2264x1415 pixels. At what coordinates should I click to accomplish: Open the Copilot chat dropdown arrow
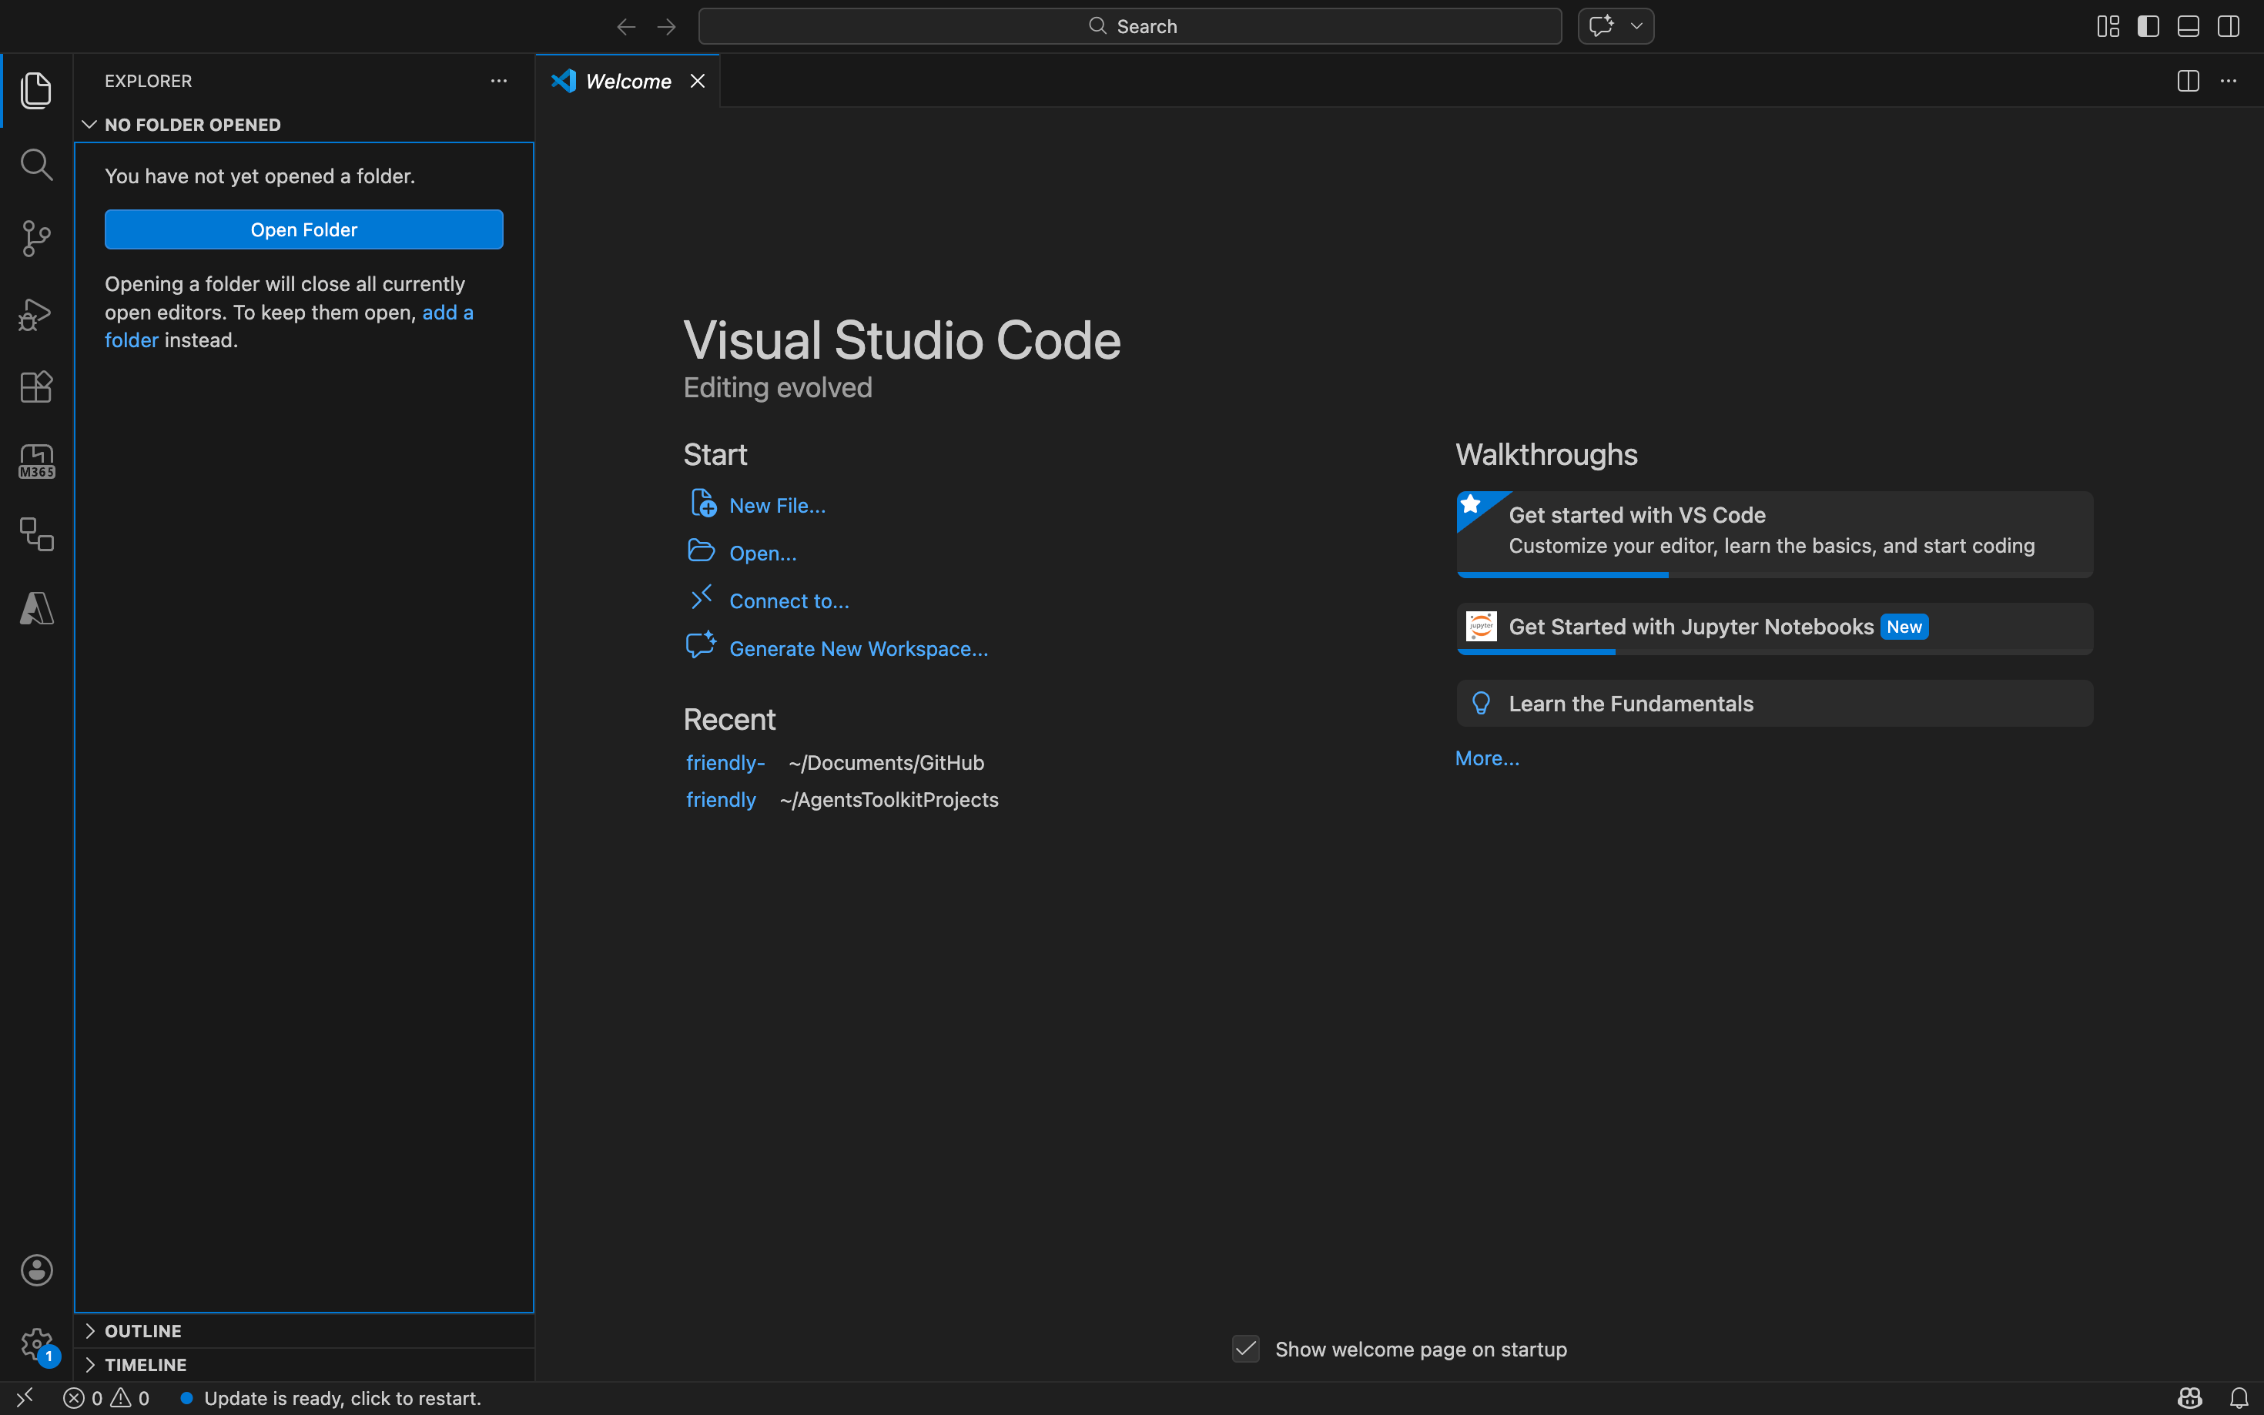[x=1637, y=26]
